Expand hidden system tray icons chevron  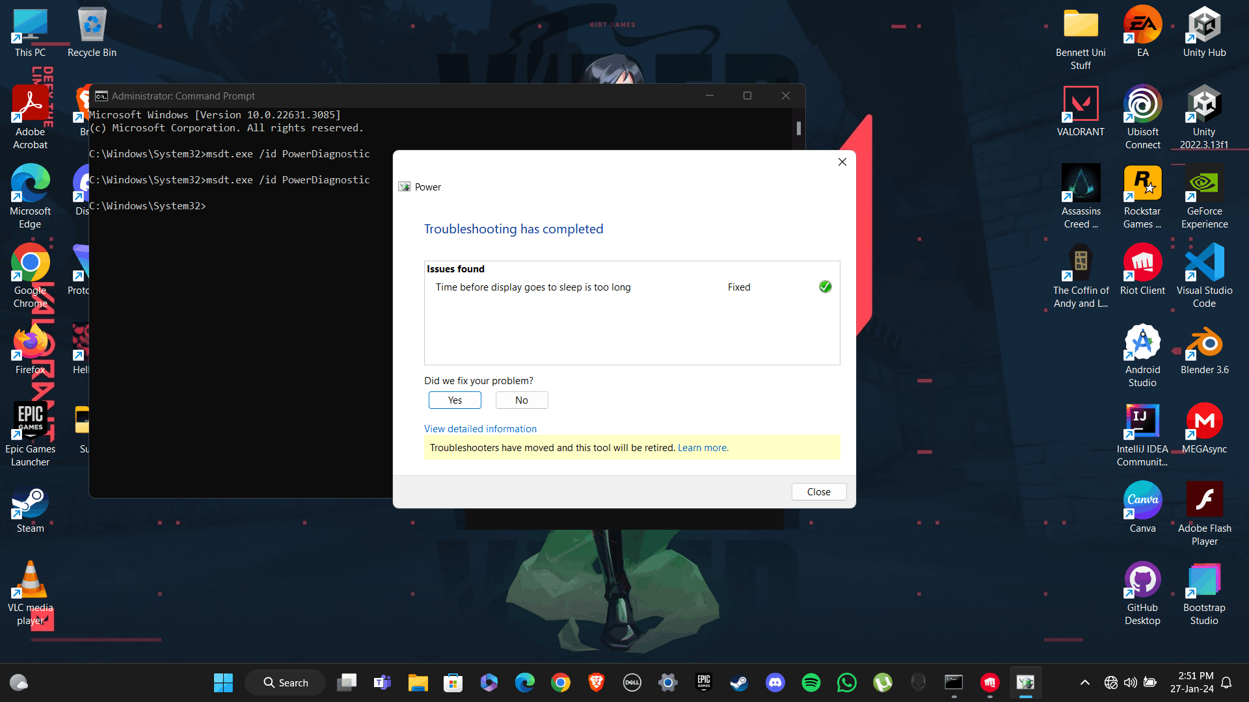tap(1084, 682)
